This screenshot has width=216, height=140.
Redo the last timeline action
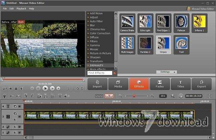click(x=32, y=96)
